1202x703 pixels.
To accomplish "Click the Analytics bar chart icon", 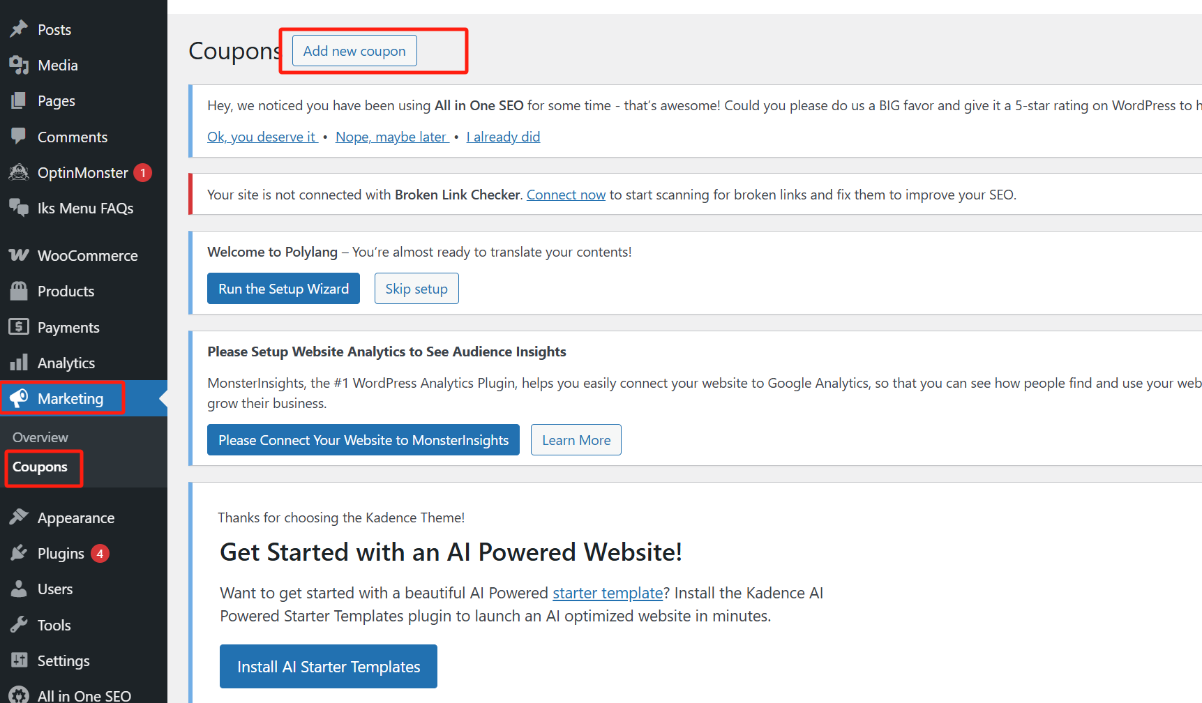I will tap(19, 363).
